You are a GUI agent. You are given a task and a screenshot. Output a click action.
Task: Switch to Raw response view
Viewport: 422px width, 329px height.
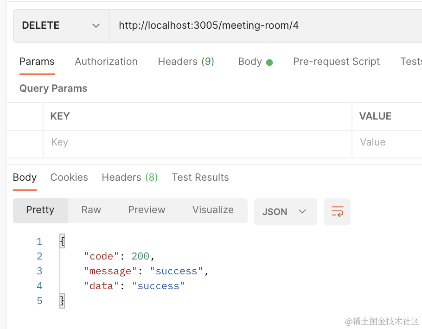91,210
